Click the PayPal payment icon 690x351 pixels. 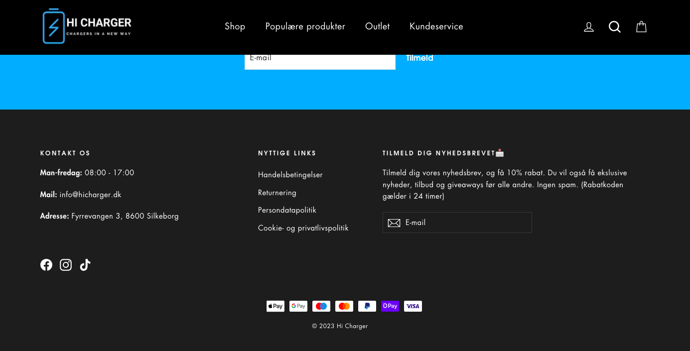tap(367, 306)
